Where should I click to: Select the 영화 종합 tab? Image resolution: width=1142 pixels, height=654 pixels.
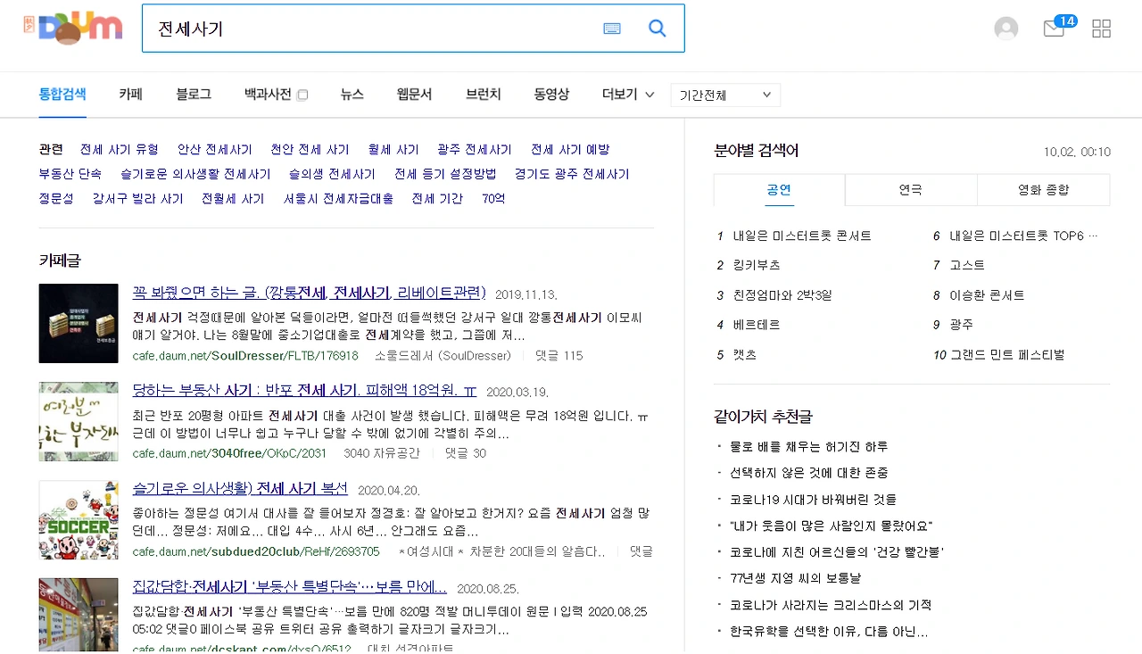[x=1043, y=189]
